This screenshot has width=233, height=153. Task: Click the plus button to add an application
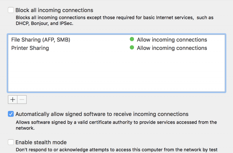[13, 100]
